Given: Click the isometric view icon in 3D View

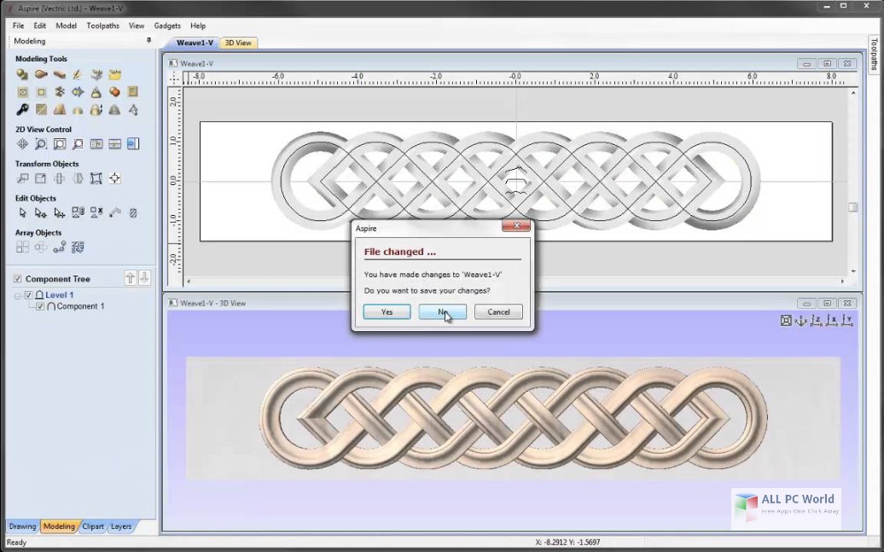Looking at the screenshot, I should pyautogui.click(x=801, y=321).
